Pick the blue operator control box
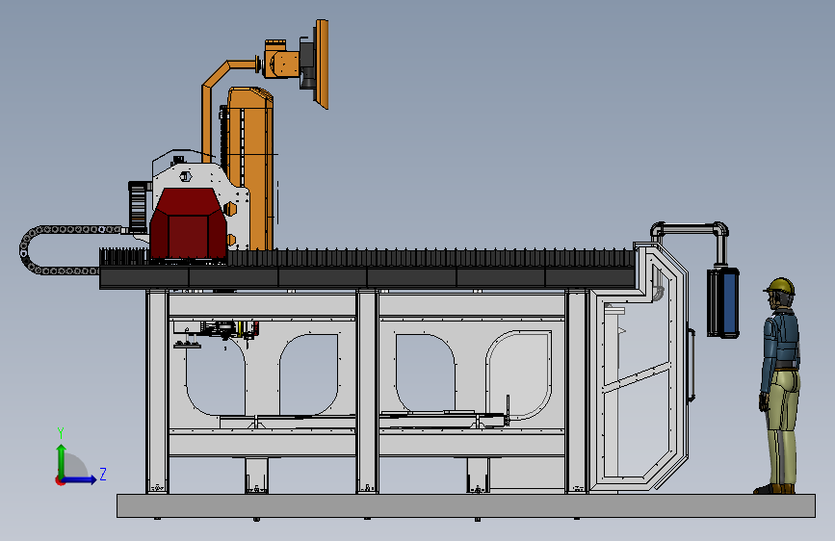The width and height of the screenshot is (835, 541). click(723, 302)
